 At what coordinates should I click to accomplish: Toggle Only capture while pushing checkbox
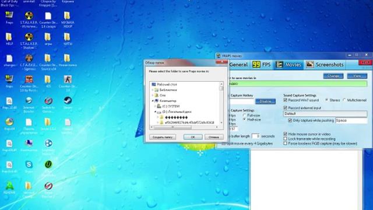290,121
